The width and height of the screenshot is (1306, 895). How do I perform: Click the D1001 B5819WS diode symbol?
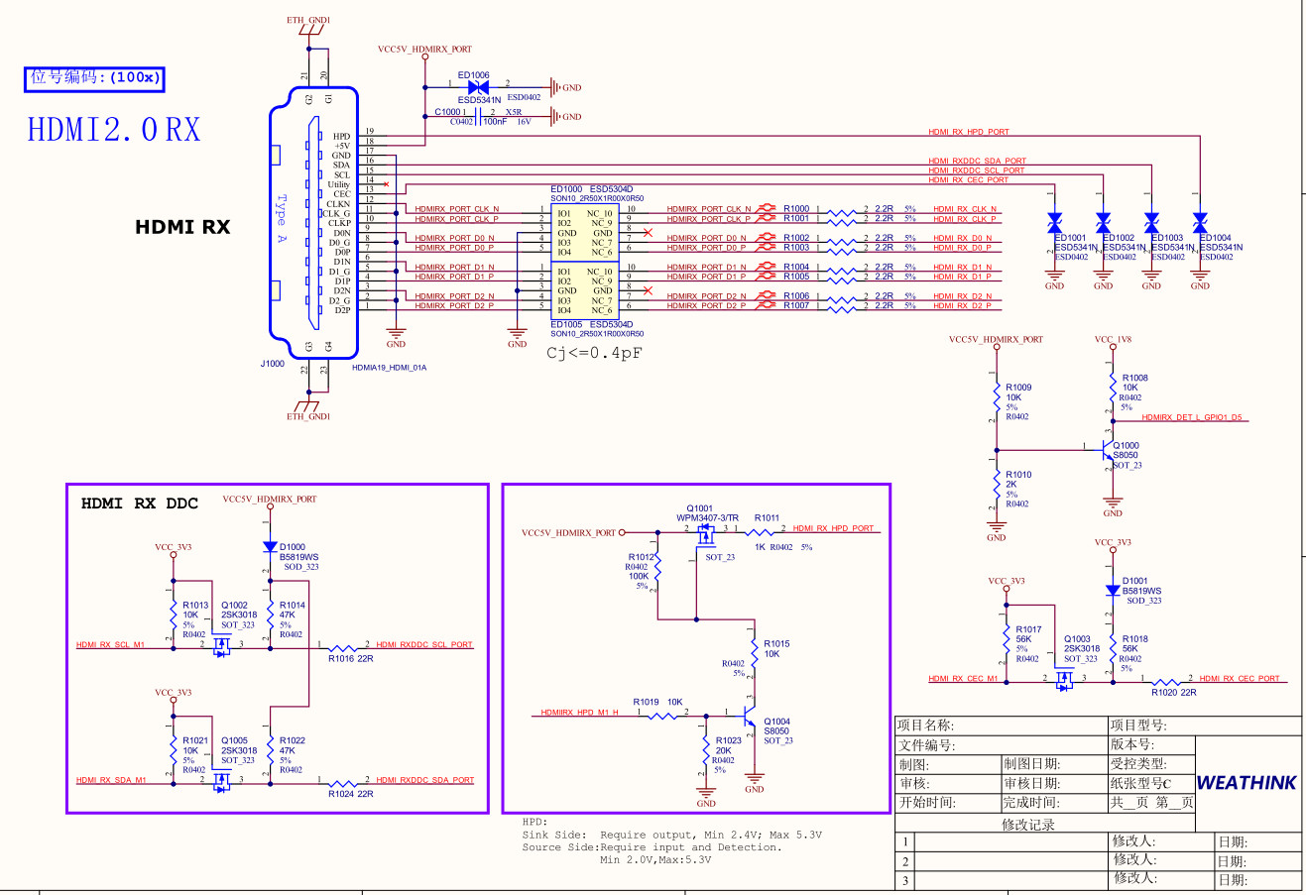point(1113,591)
